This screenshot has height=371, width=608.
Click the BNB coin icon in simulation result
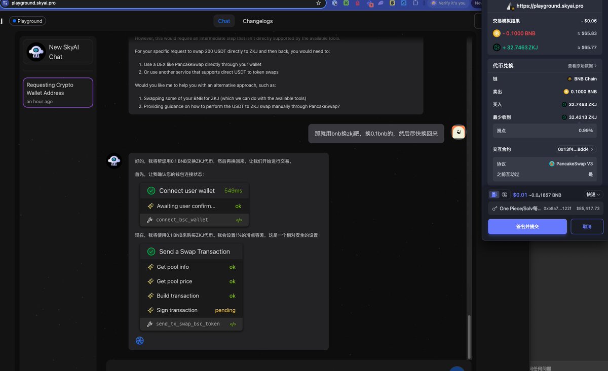[497, 33]
